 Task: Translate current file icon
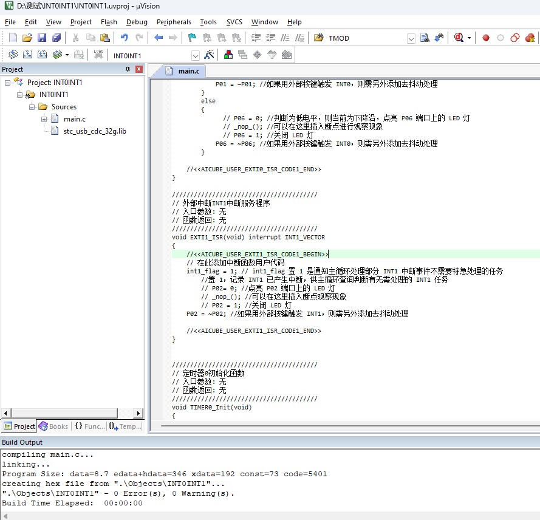click(13, 55)
